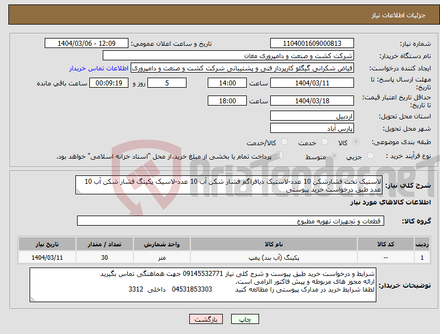This screenshot has height=334, width=440.
Task: Click the delivery province field اردبیل
Action: click(312, 116)
